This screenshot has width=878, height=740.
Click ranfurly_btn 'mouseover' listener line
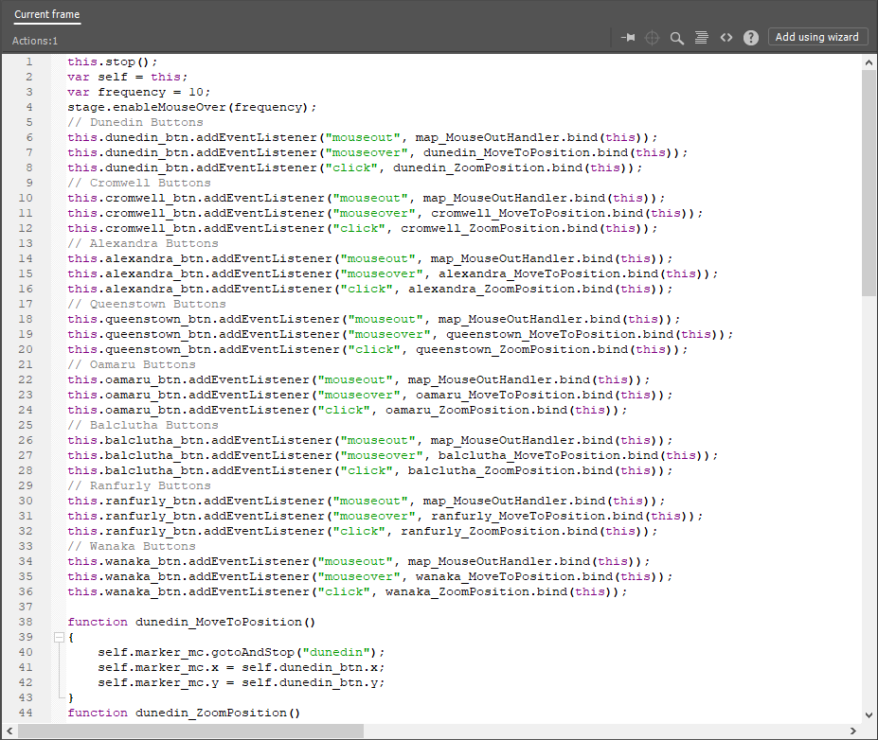click(x=385, y=515)
